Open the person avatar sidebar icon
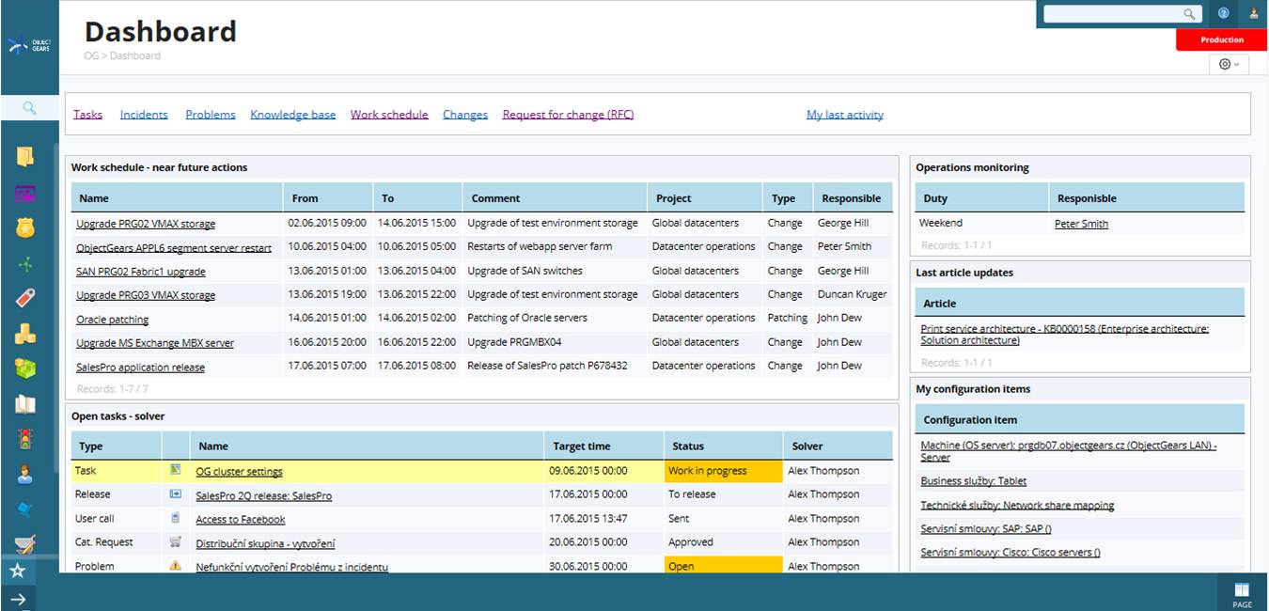 (x=25, y=474)
